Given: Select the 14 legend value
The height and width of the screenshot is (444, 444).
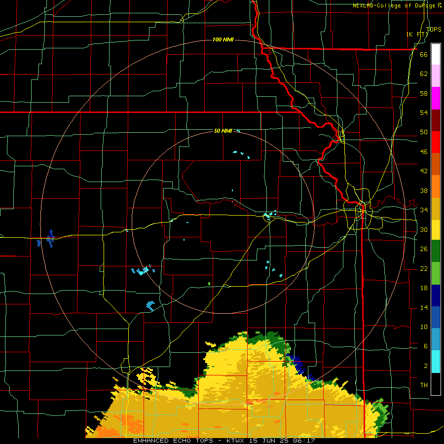Looking at the screenshot, I should pyautogui.click(x=424, y=307).
